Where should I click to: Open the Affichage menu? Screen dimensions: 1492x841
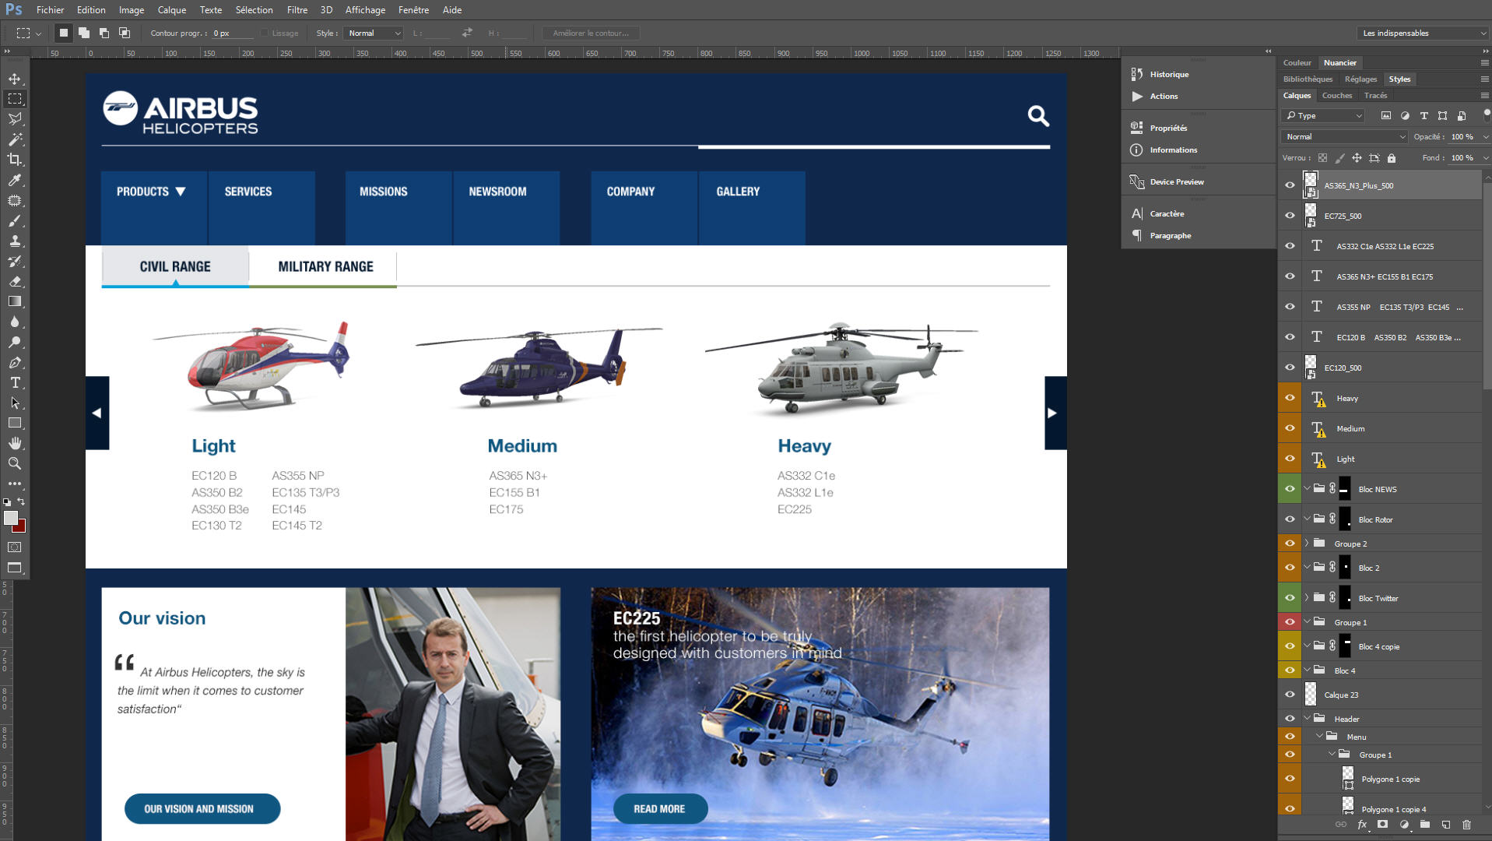click(x=365, y=10)
